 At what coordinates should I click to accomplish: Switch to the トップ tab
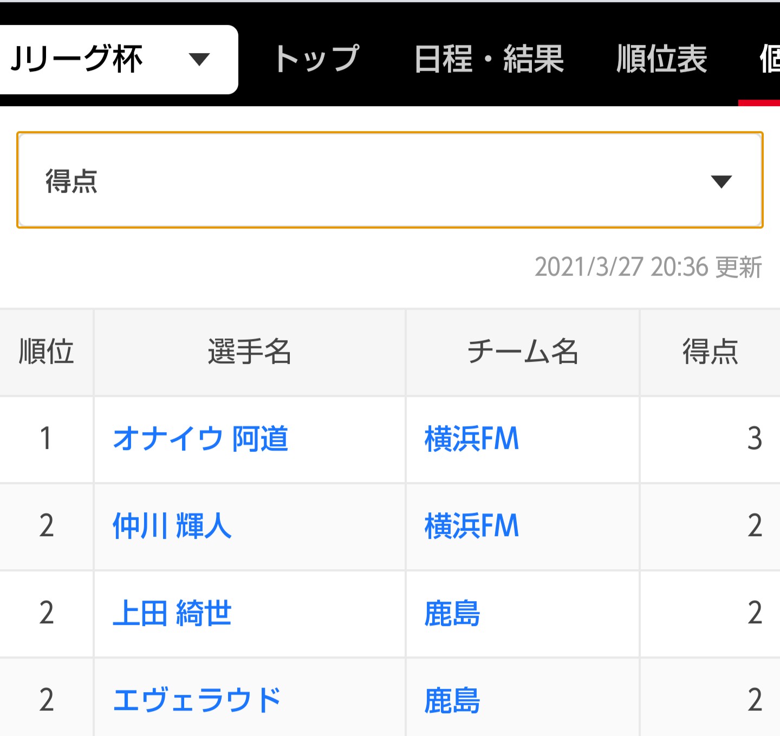pos(316,59)
